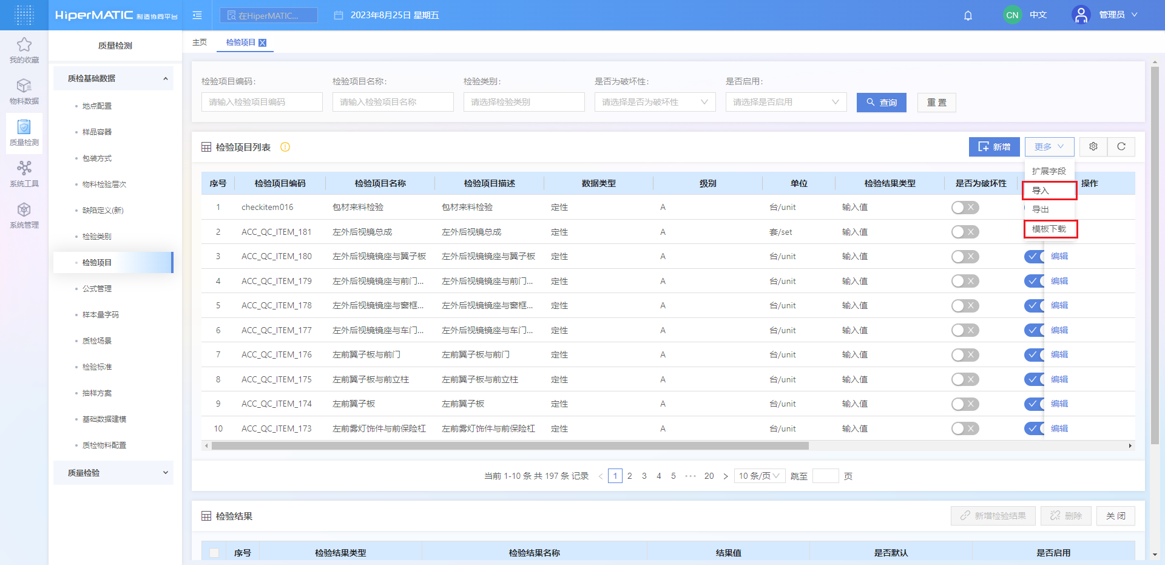1165x565 pixels.
Task: Collapse sidebar with the menu fold icon
Action: (197, 15)
